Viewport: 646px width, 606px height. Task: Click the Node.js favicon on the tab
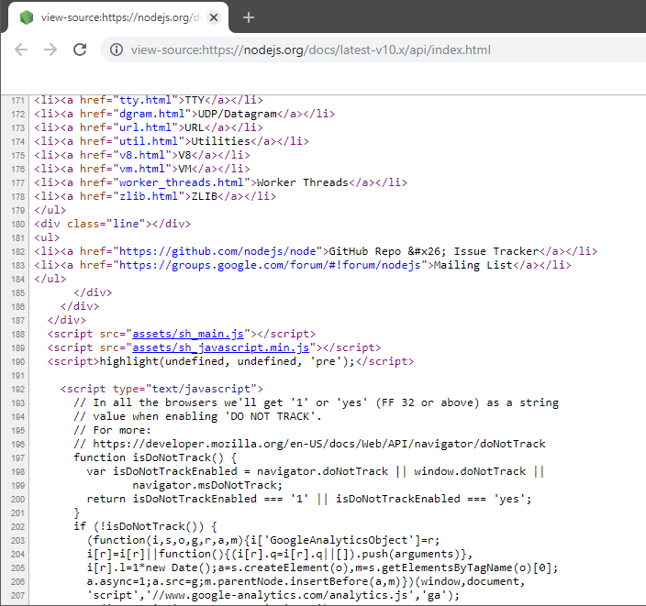click(x=27, y=17)
